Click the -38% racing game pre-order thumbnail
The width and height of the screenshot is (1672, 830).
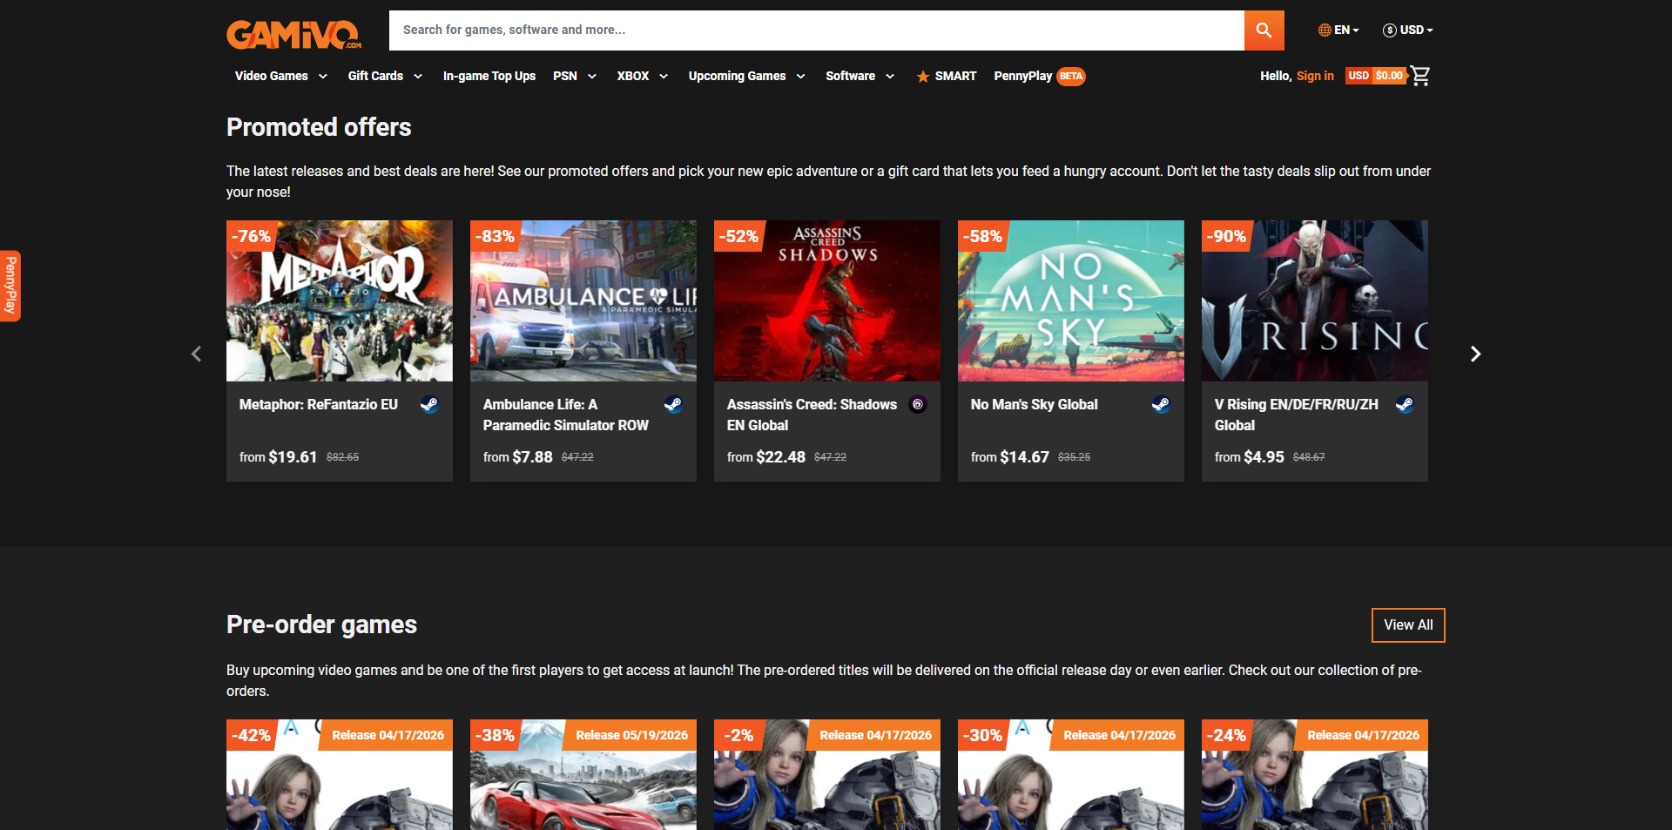(583, 775)
